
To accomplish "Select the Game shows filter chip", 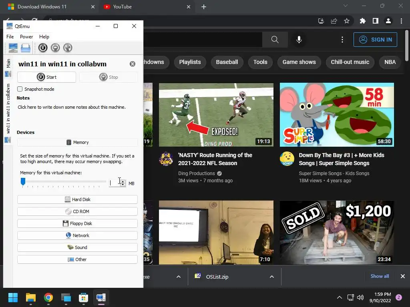I will click(x=299, y=62).
